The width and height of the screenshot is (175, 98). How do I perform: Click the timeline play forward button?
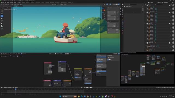tap(89, 87)
